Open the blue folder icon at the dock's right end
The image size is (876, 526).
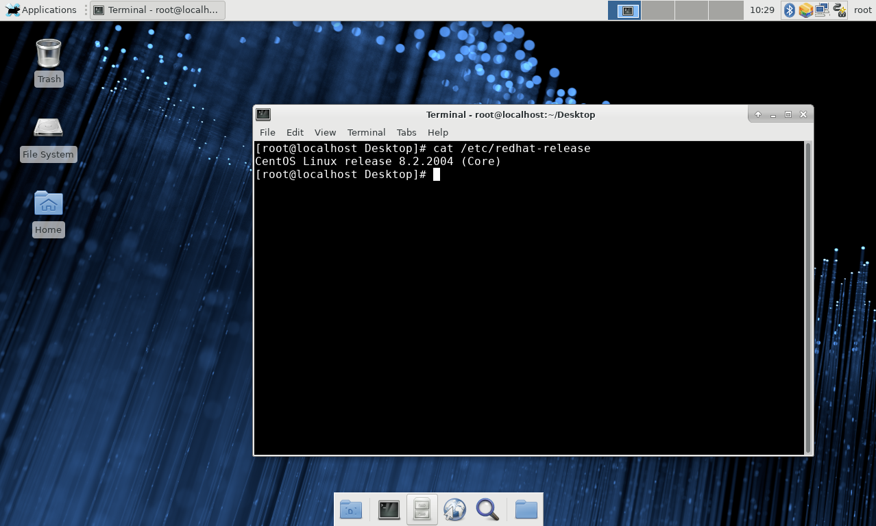point(526,509)
